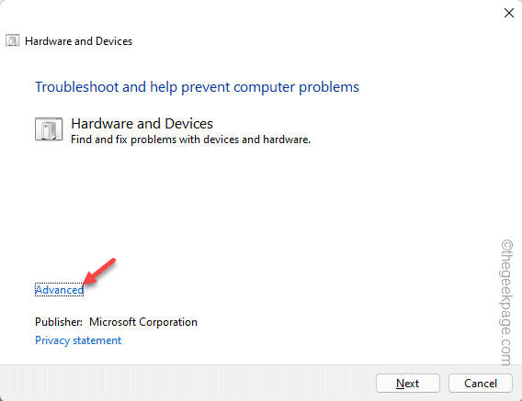522x401 pixels.
Task: Click the word 'hardware' in the description line
Action: (287, 139)
